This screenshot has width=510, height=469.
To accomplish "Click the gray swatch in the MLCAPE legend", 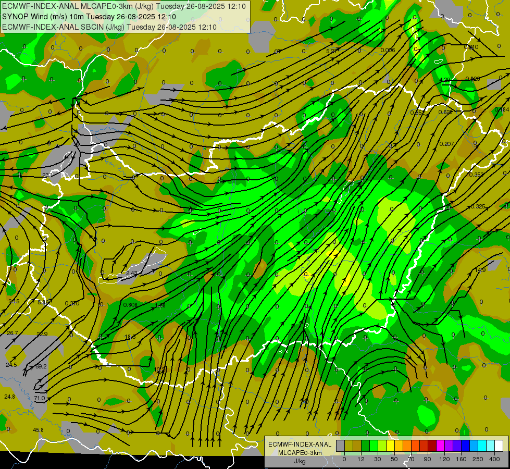I will point(341,446).
